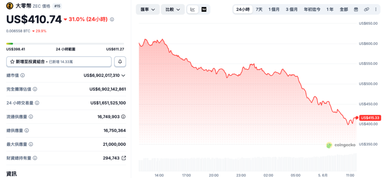Select the 年初迄今 time range tab
Screen dimensions: 387x178
[312, 9]
